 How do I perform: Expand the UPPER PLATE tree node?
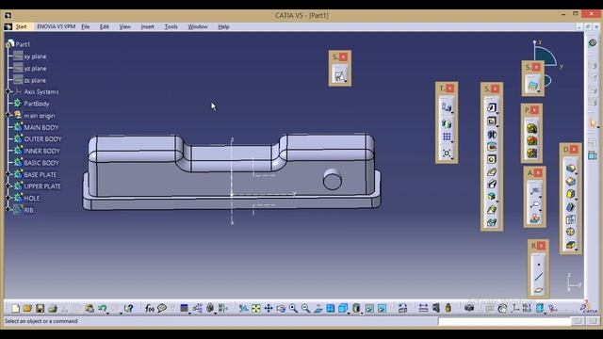coord(8,186)
